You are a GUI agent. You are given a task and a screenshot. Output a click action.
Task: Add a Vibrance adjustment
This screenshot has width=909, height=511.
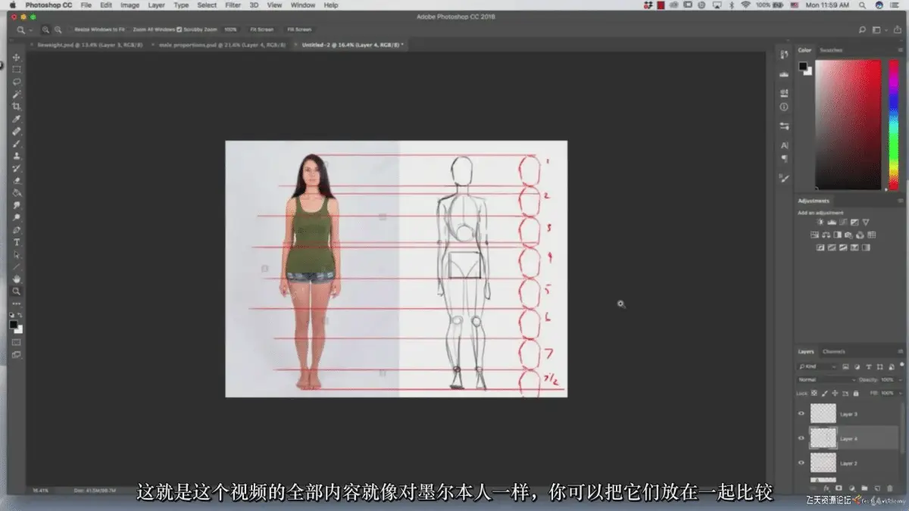tap(866, 222)
